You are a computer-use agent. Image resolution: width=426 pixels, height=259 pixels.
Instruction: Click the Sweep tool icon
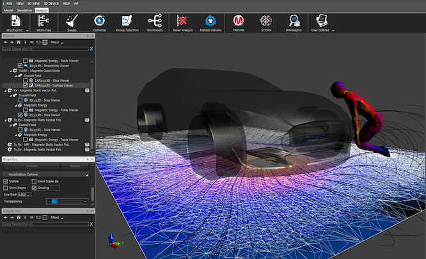point(72,22)
